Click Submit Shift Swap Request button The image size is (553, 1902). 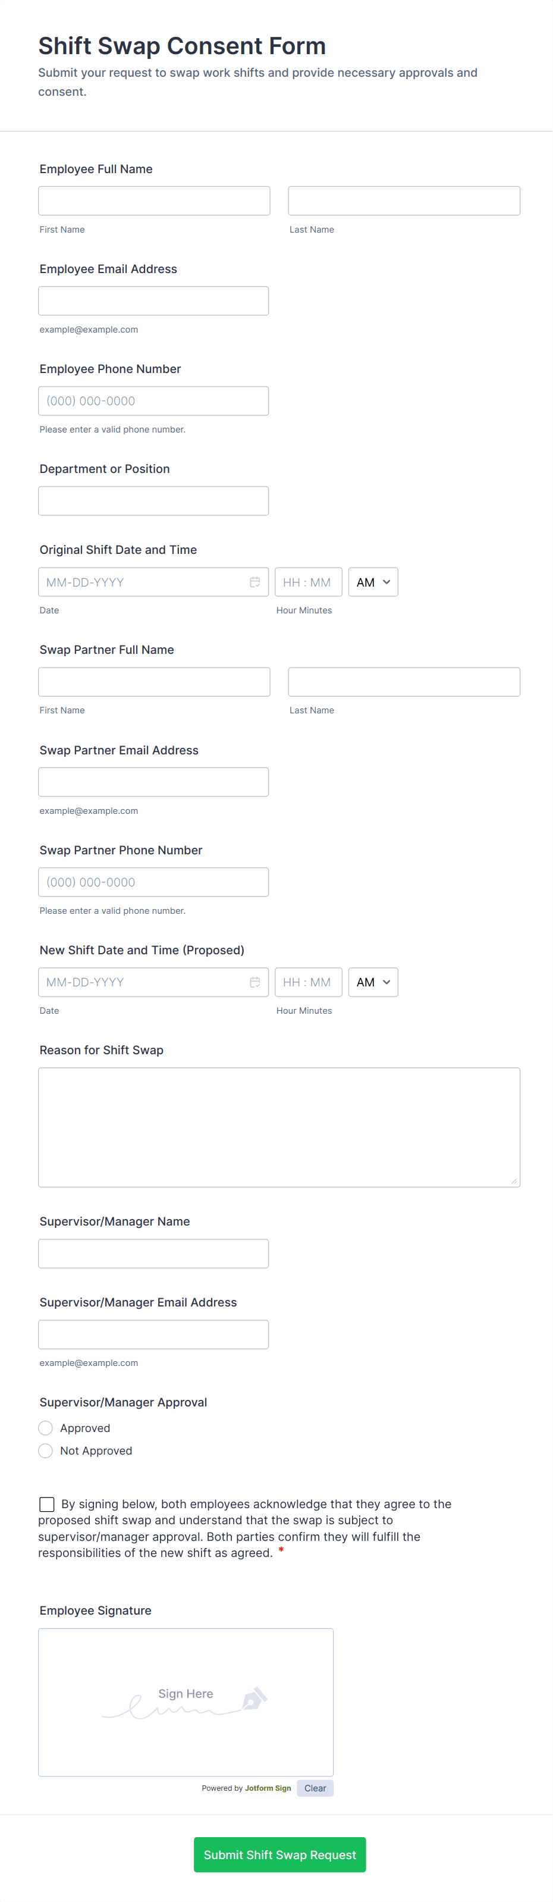pyautogui.click(x=279, y=1855)
